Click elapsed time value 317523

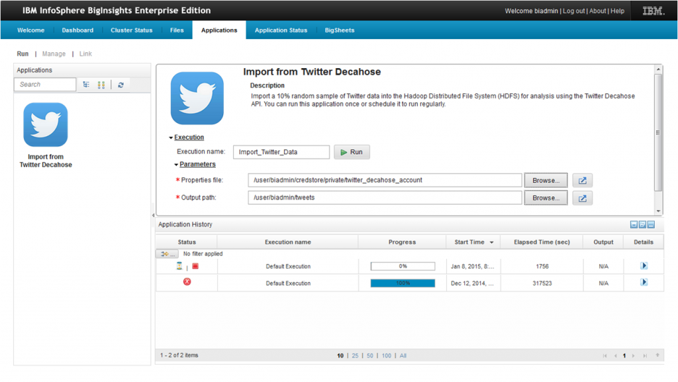[x=542, y=283]
